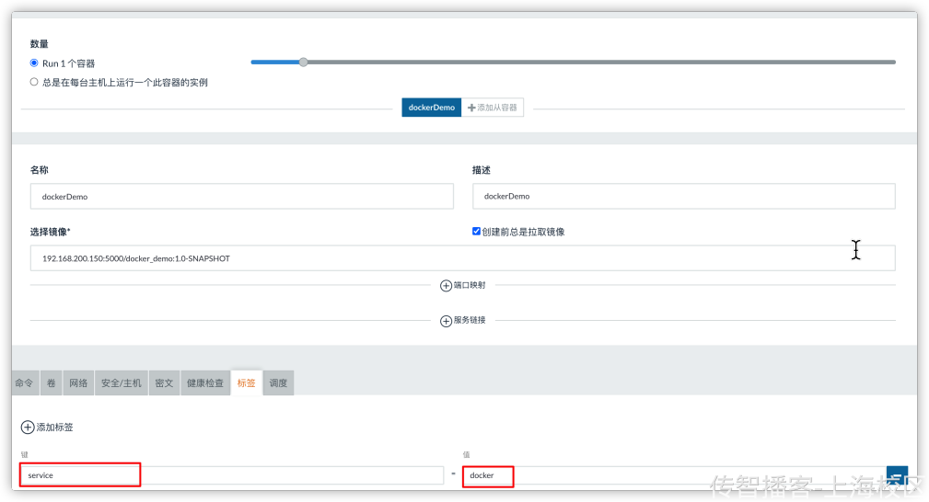Click the remove label button beside value
This screenshot has height=502, width=929.
point(897,476)
